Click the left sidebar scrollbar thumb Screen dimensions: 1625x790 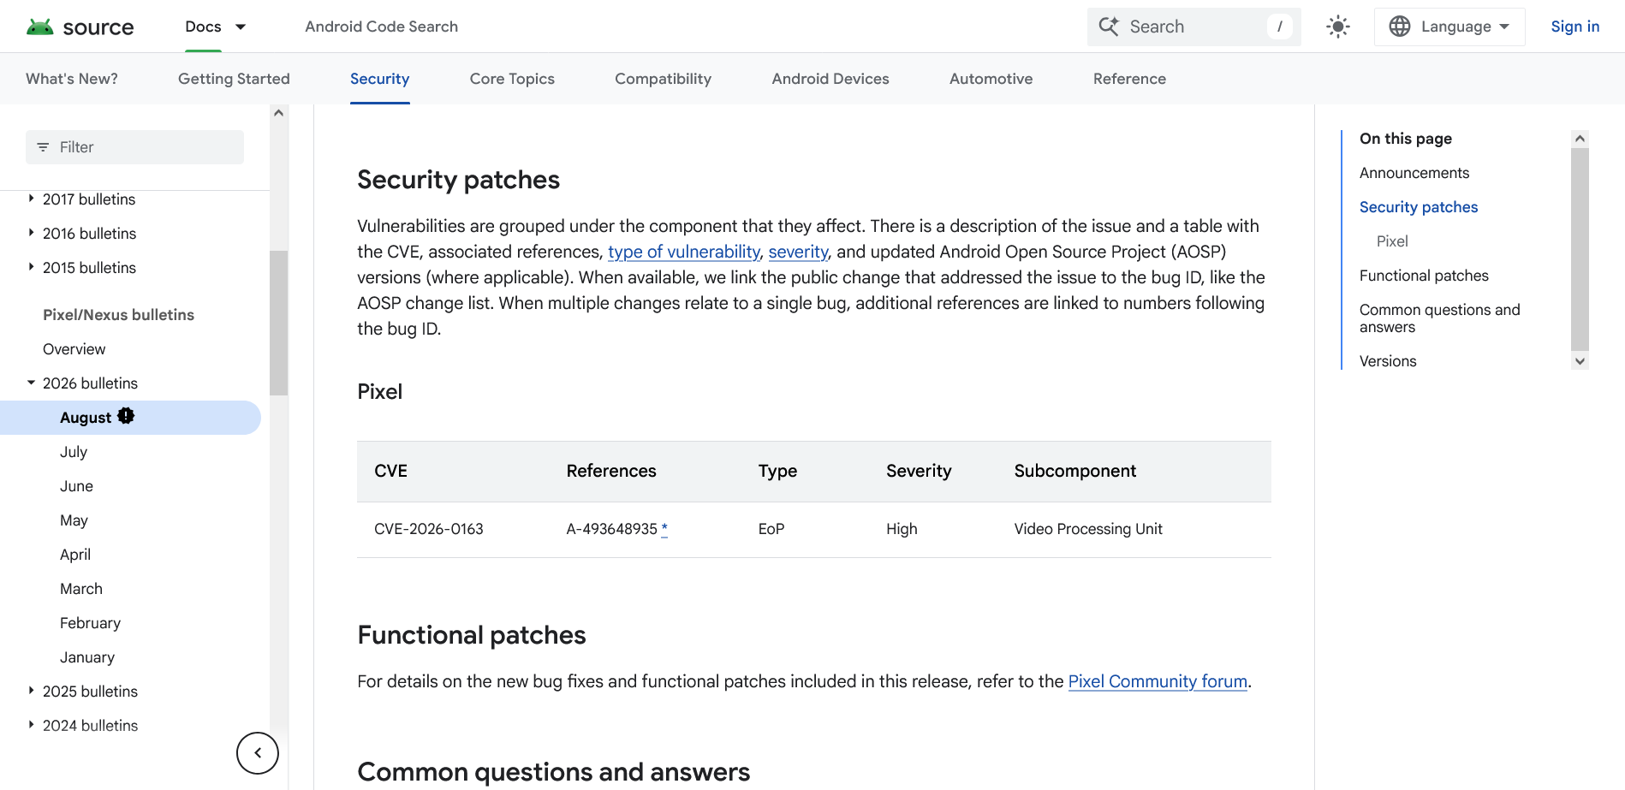click(x=278, y=323)
